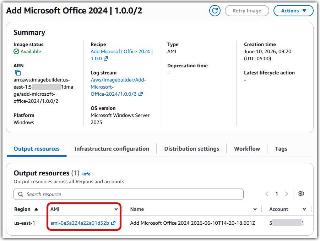320x241 pixels.
Task: Click the ARN value text
Action: tap(43, 90)
